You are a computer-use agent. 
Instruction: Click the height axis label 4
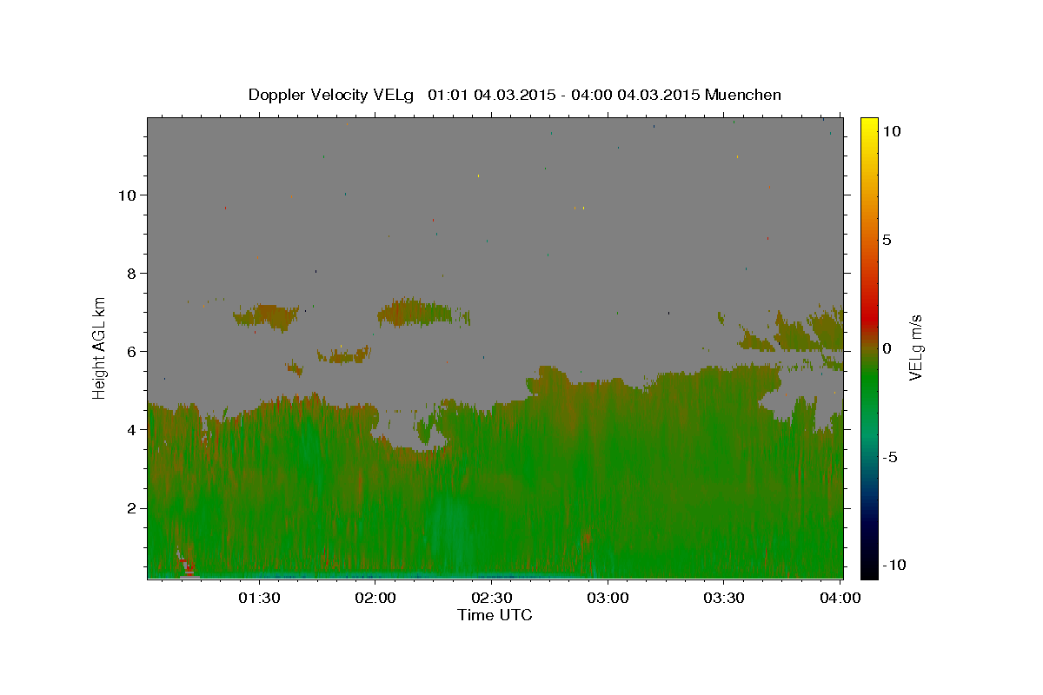[x=130, y=429]
